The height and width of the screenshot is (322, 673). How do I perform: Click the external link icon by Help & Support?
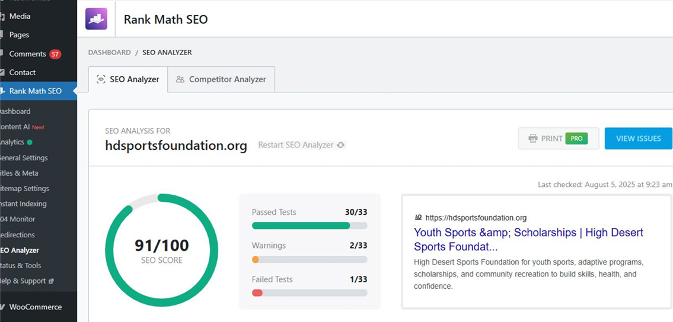[x=52, y=281]
